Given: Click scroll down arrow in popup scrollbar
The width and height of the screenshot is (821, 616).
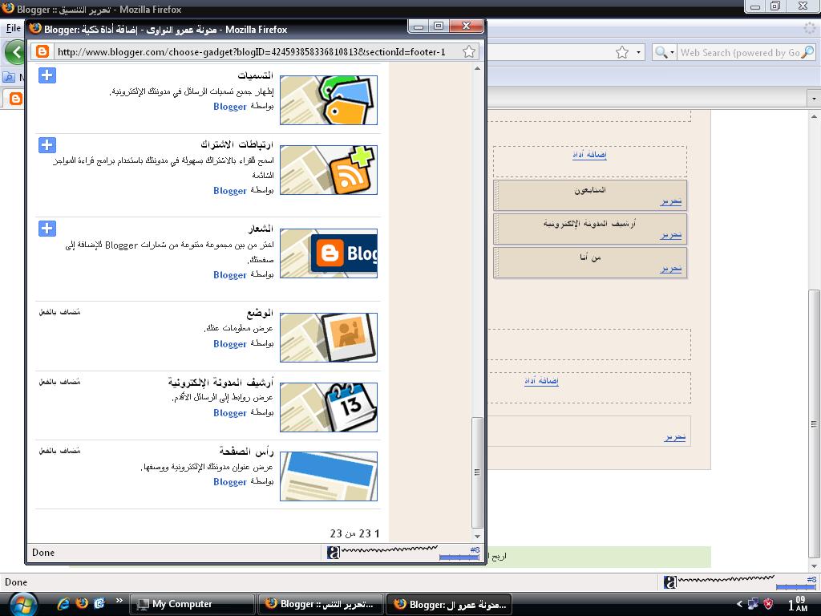Looking at the screenshot, I should (x=477, y=537).
